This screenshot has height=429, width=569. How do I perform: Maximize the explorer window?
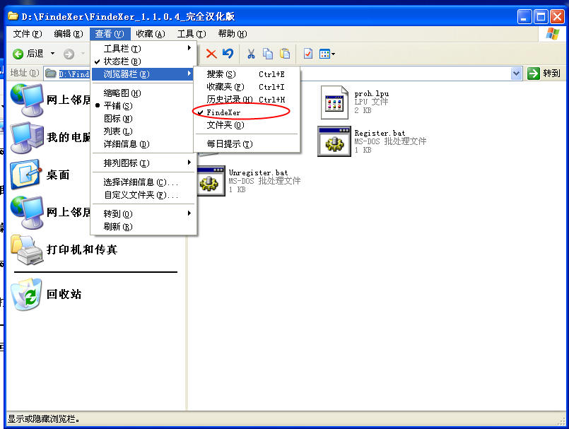tap(541, 17)
